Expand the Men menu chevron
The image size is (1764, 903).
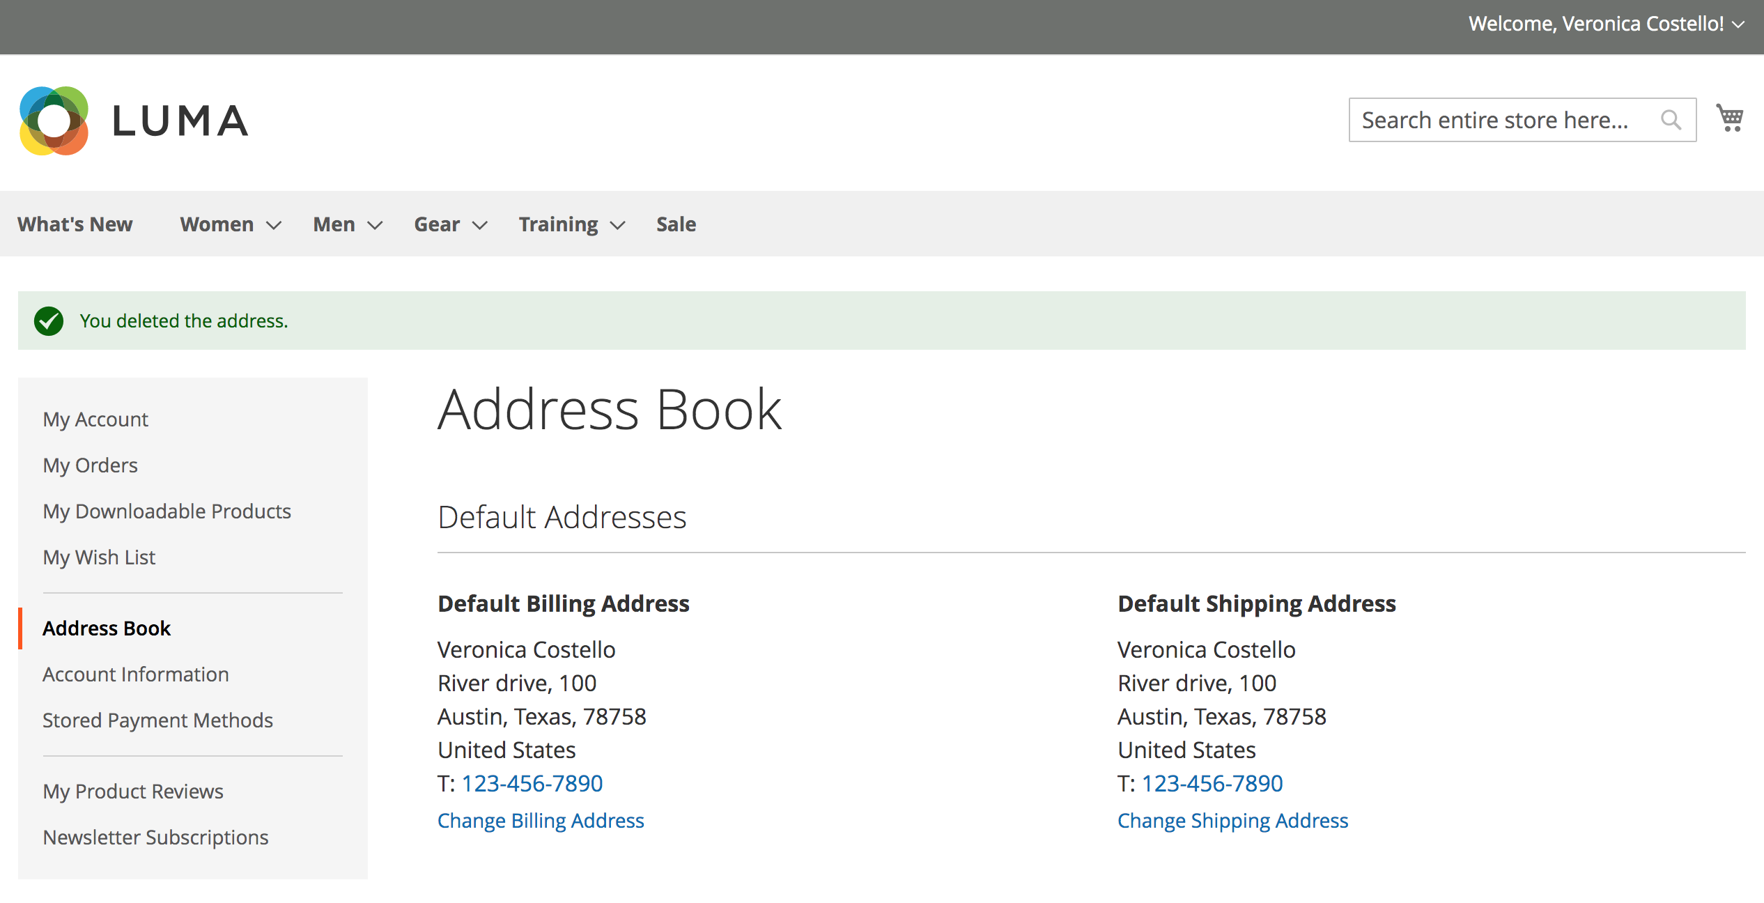[375, 225]
